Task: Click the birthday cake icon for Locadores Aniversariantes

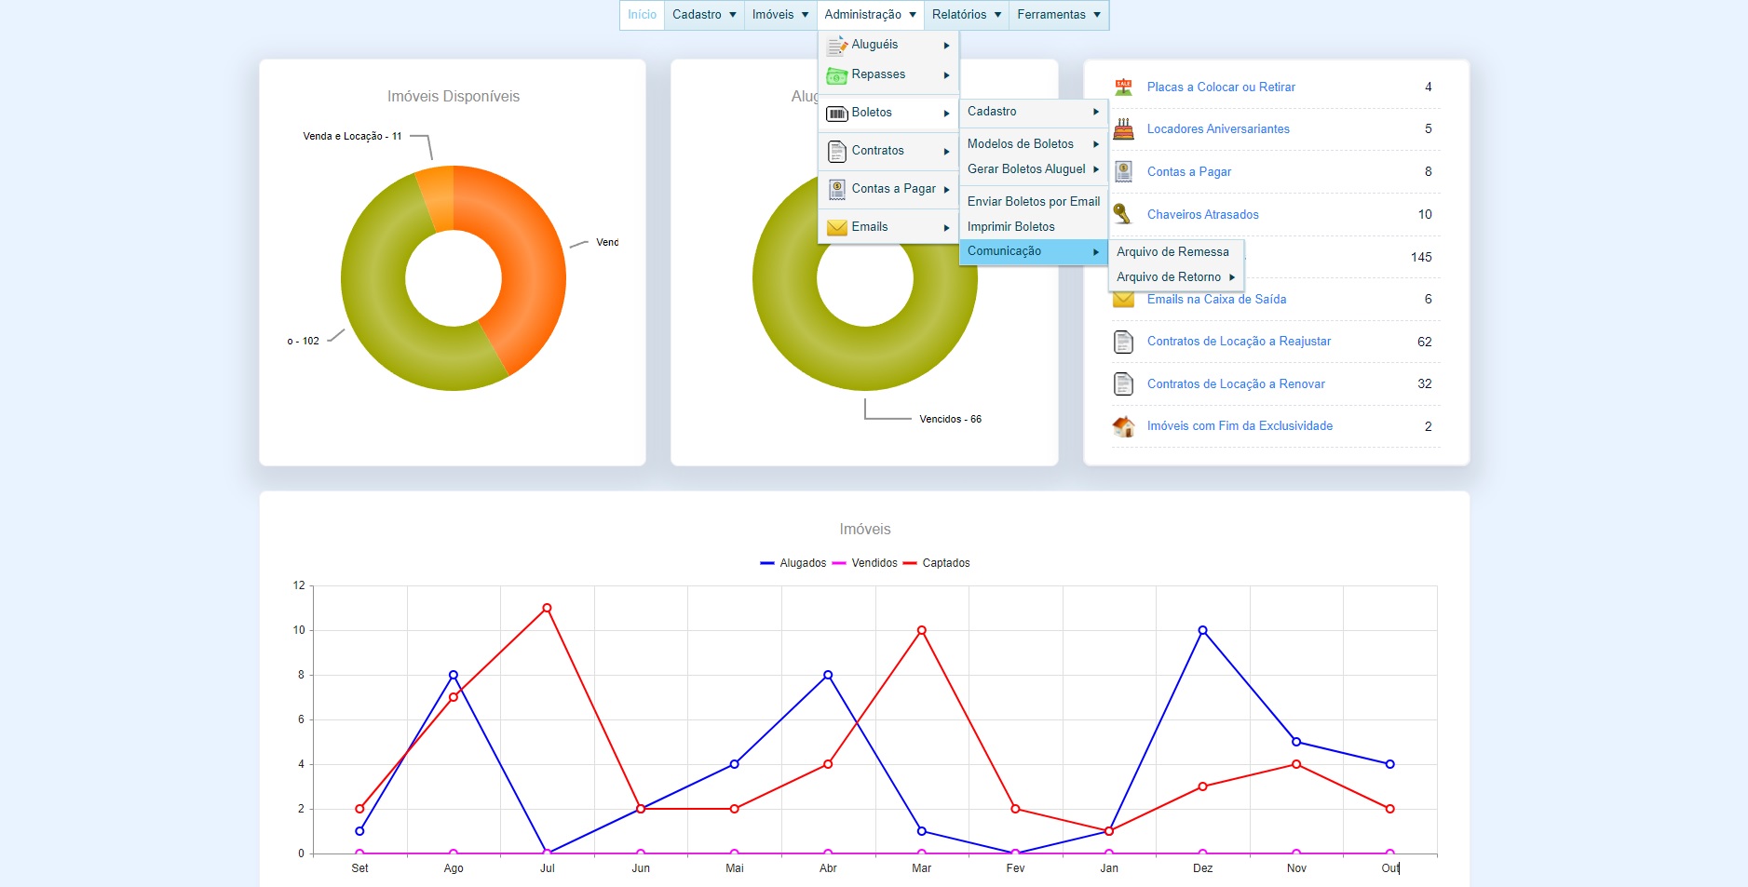Action: [x=1124, y=129]
